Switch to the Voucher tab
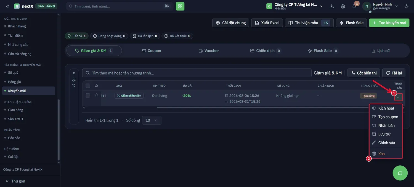The height and width of the screenshot is (187, 414). (x=209, y=51)
